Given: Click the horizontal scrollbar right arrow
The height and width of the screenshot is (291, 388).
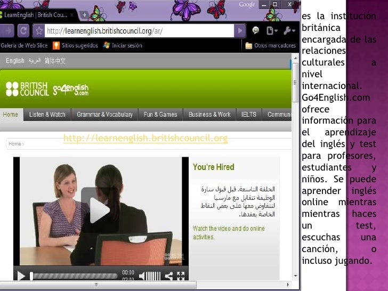Looking at the screenshot, I should click(288, 285).
